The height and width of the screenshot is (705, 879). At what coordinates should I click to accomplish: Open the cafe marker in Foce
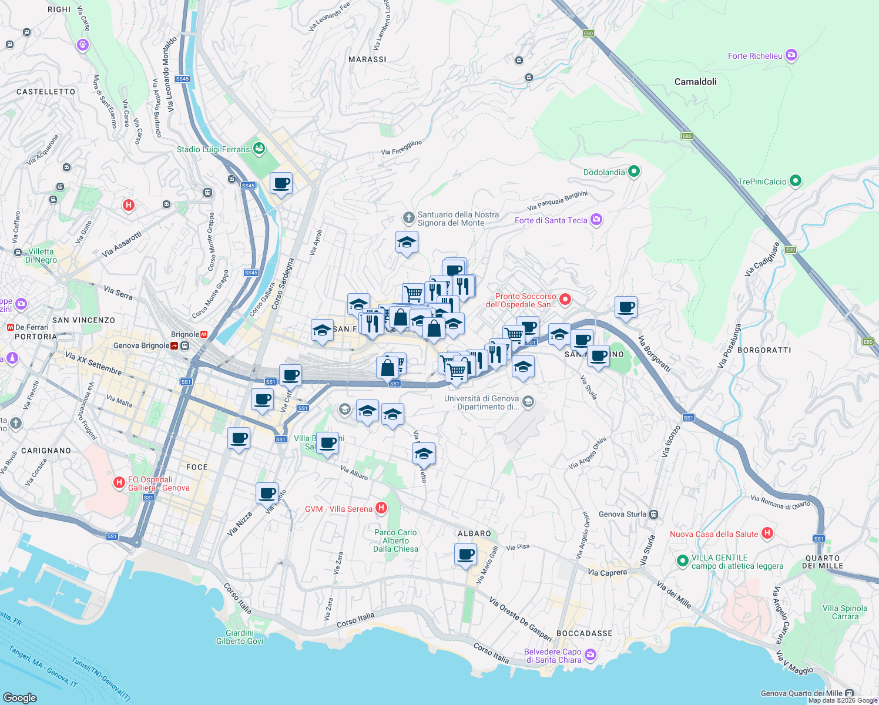[239, 438]
